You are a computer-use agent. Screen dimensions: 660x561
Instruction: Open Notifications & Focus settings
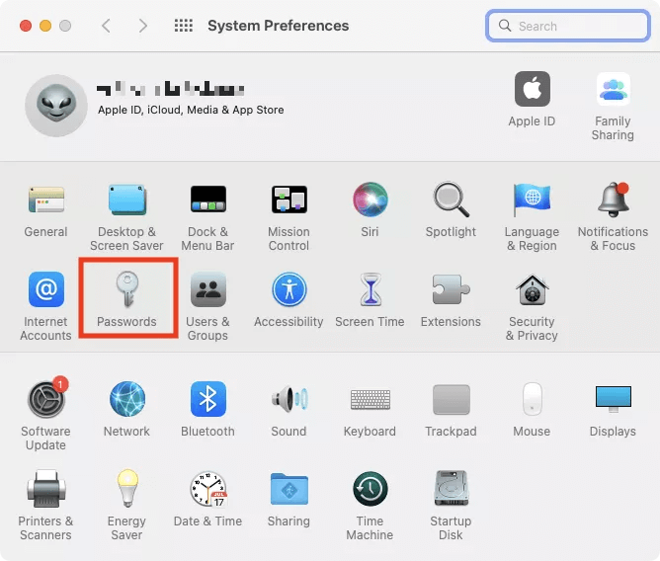click(613, 201)
